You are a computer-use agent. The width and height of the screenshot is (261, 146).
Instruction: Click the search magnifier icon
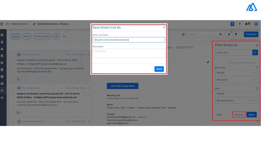221,34
